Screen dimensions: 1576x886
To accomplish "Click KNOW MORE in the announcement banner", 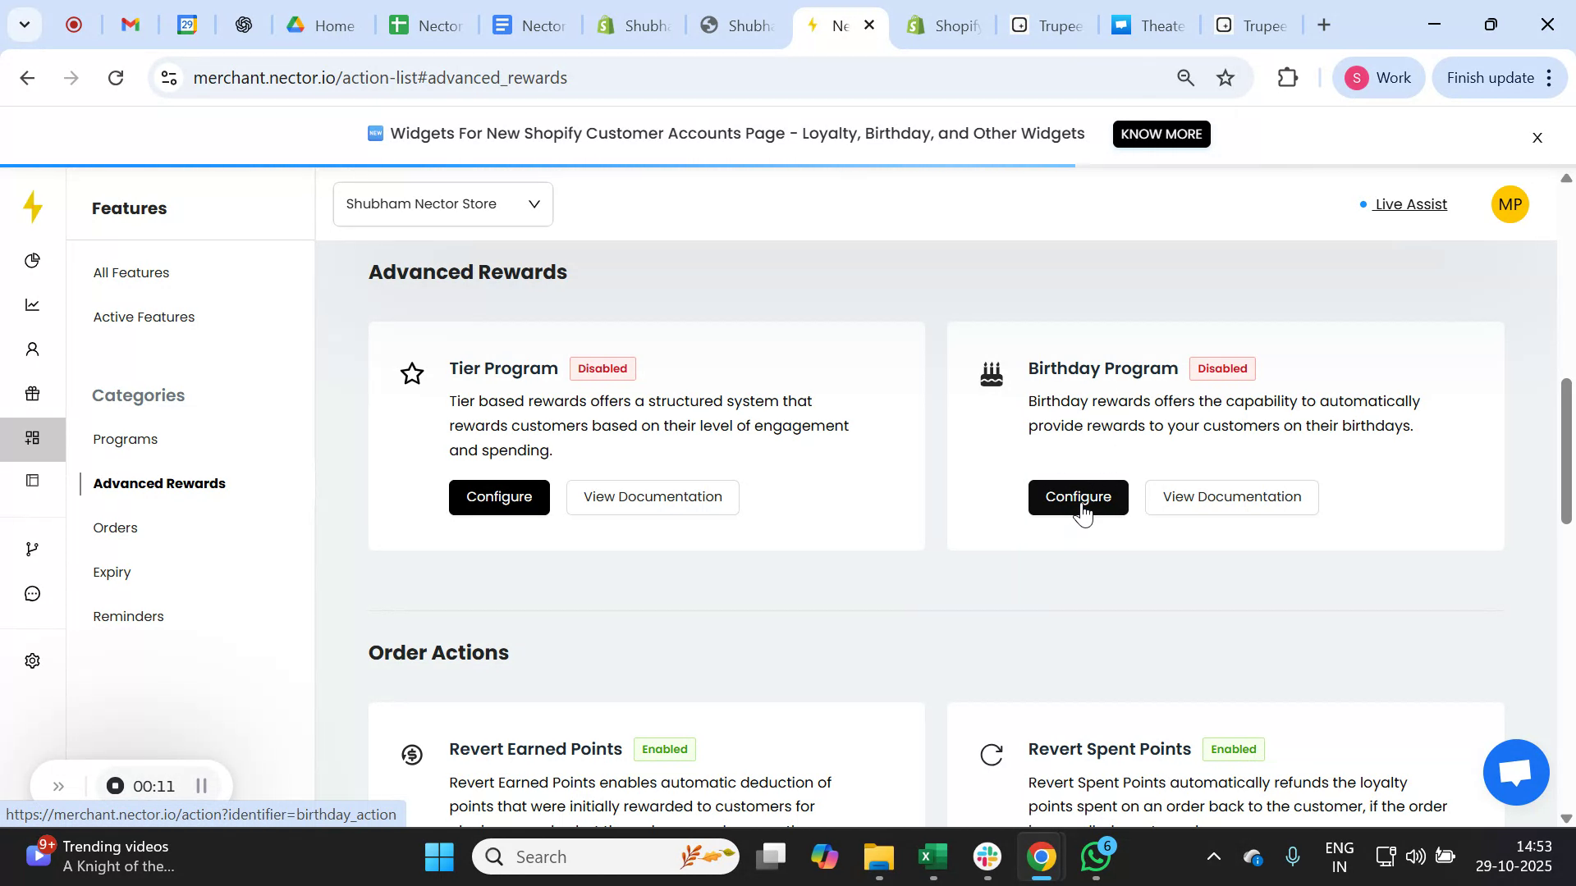I will click(1161, 134).
